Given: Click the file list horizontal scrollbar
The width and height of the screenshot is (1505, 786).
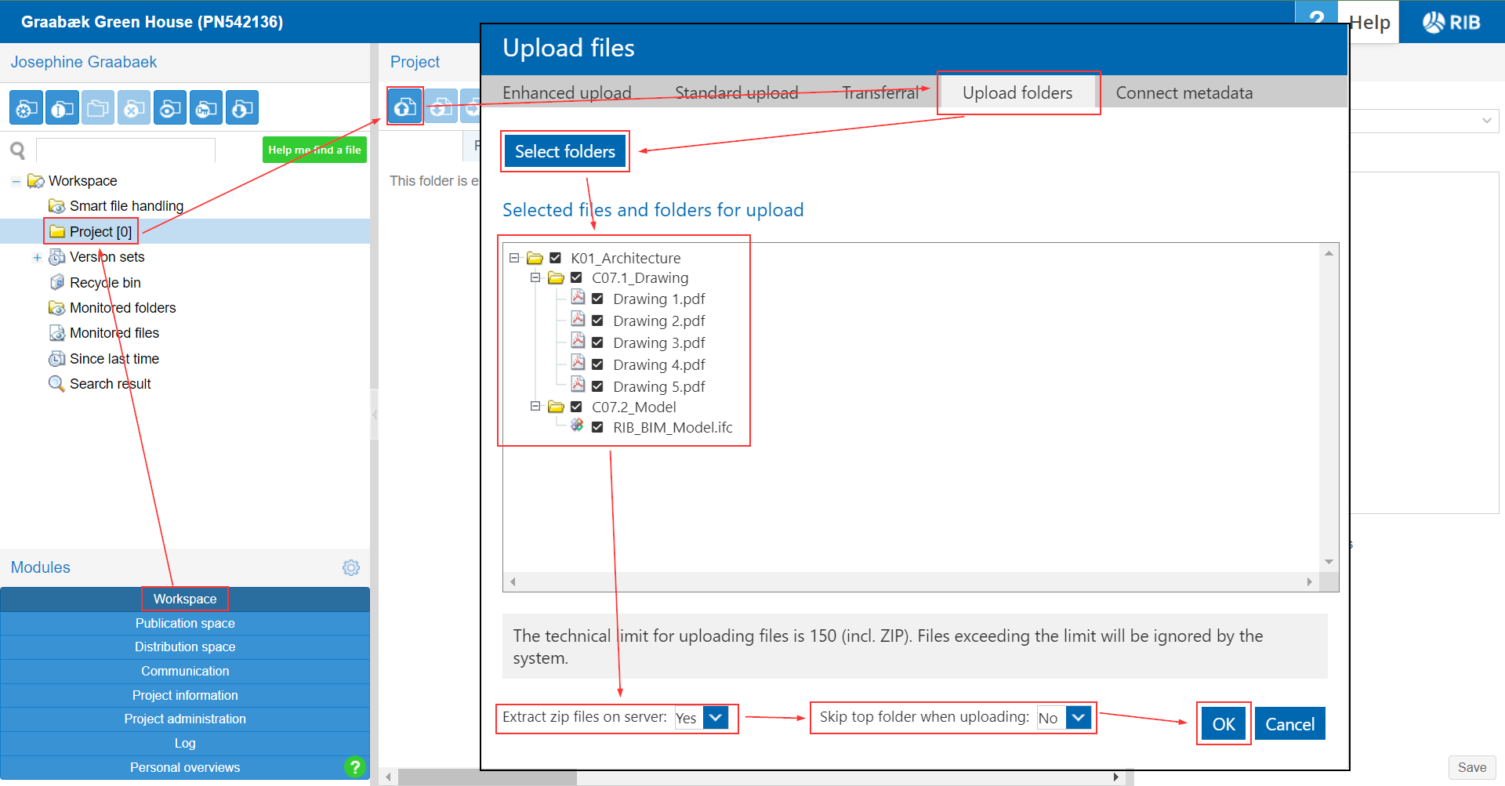Looking at the screenshot, I should (x=910, y=581).
